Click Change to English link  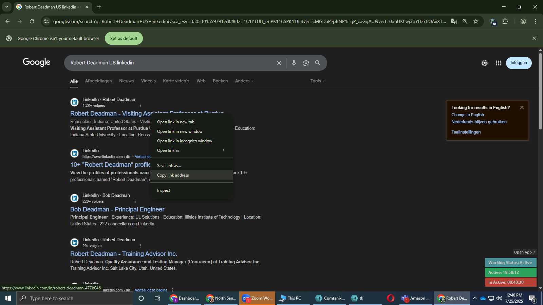(x=468, y=115)
